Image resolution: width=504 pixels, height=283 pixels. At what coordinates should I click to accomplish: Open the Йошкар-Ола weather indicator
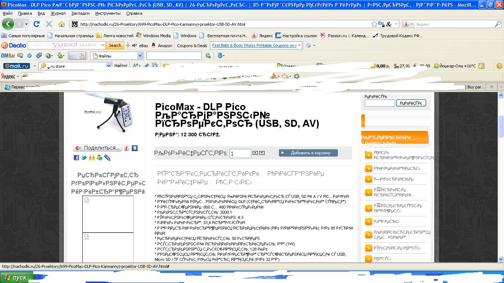pos(455,66)
